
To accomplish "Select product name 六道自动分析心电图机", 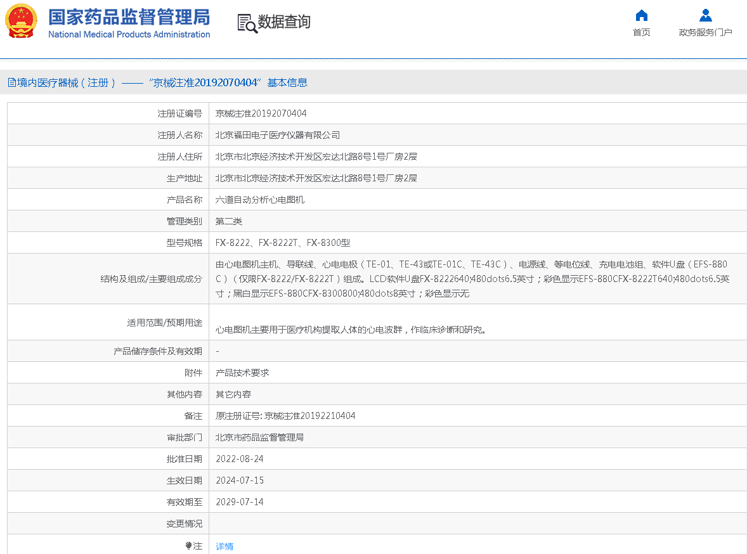I will pos(259,200).
